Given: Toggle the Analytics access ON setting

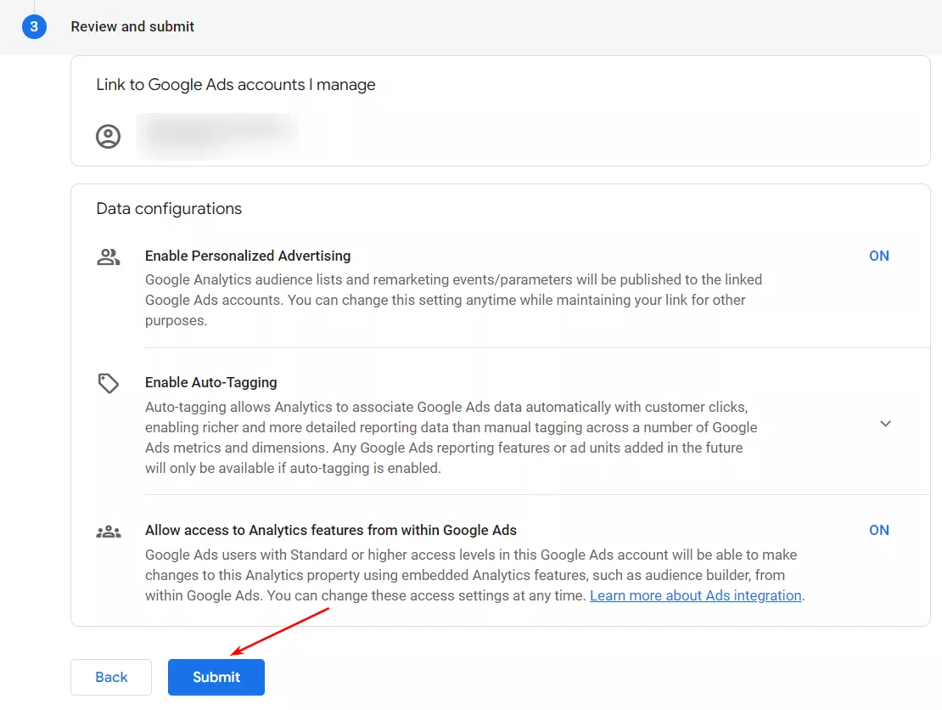Looking at the screenshot, I should [x=878, y=530].
